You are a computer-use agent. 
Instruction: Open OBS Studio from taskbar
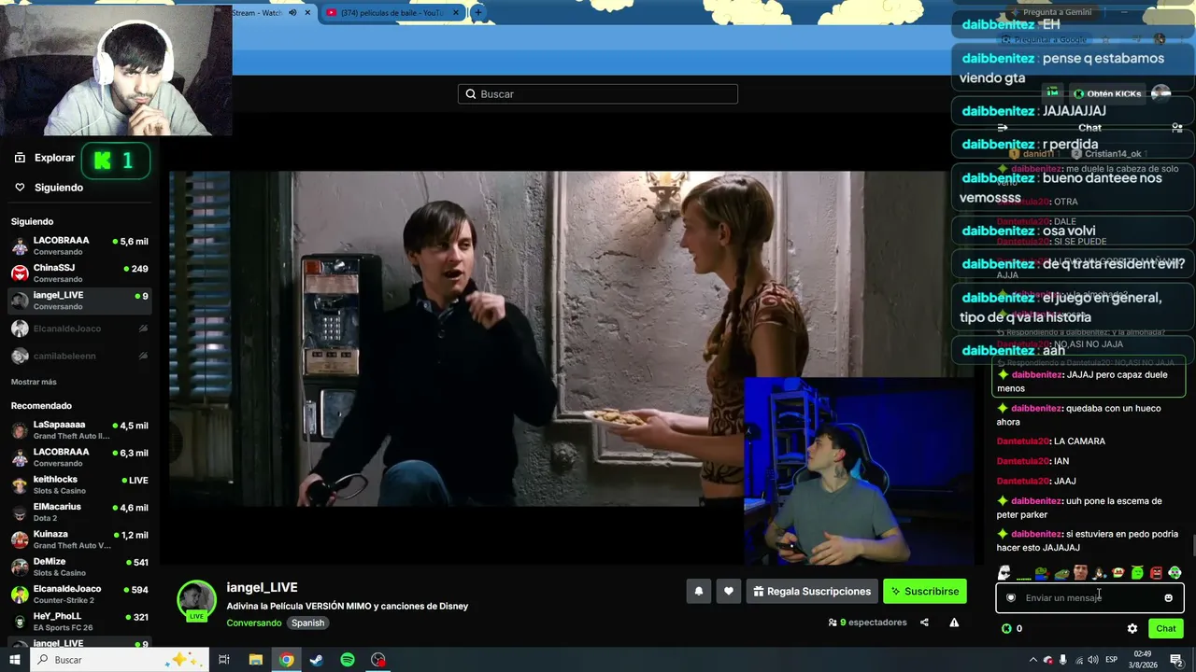378,660
